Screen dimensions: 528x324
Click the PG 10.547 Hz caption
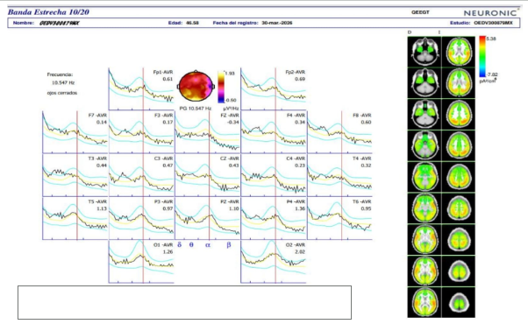tap(196, 109)
